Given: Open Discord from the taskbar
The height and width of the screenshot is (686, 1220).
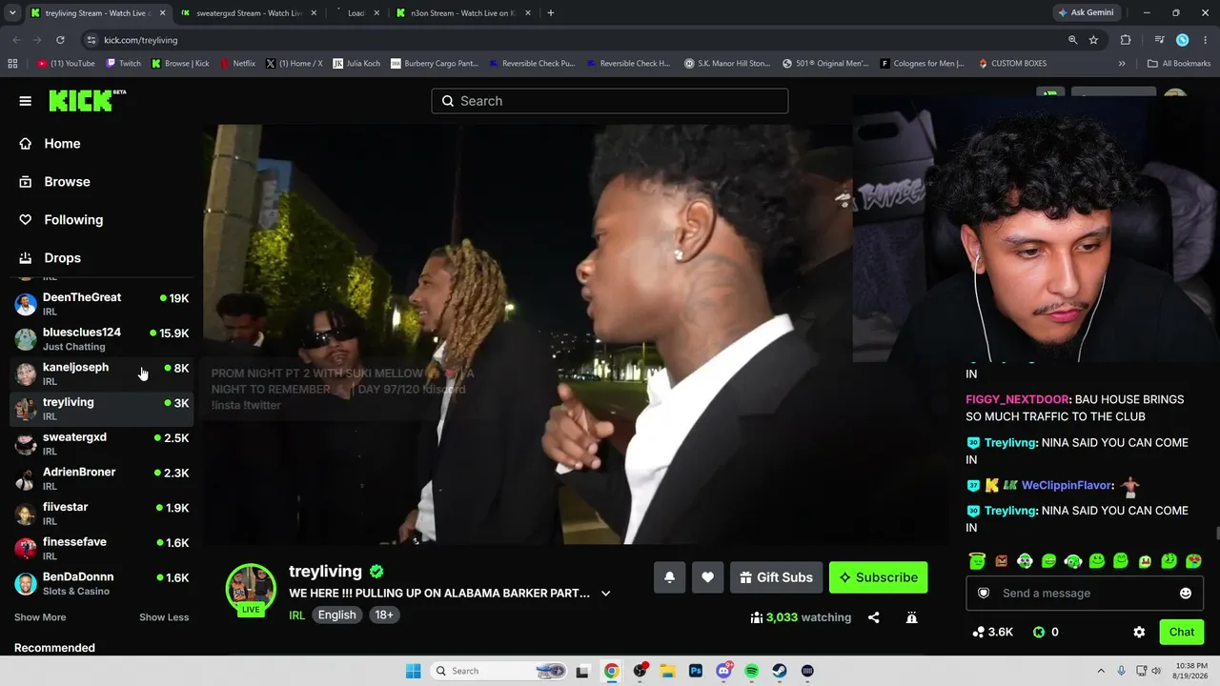Looking at the screenshot, I should 723,671.
